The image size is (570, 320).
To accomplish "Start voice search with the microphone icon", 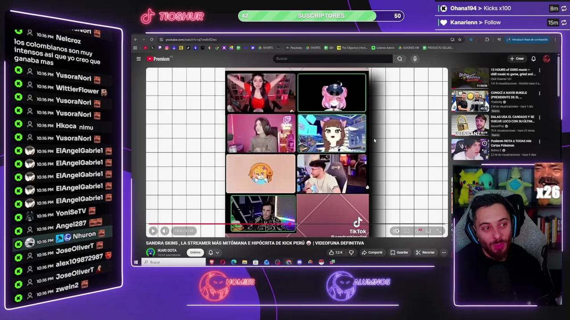I will tap(415, 59).
